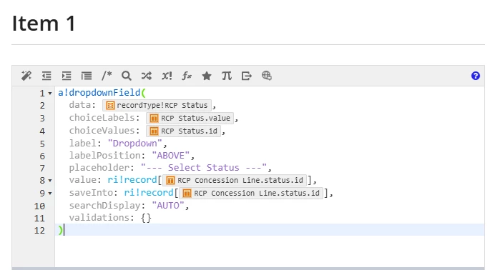Collapse the fold arrow on line 1
The image size is (500, 270).
[x=50, y=94]
